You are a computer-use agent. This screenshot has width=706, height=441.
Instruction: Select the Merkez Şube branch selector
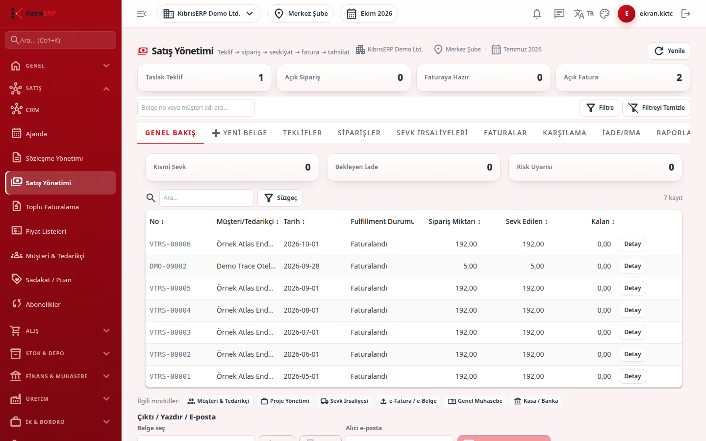(301, 14)
